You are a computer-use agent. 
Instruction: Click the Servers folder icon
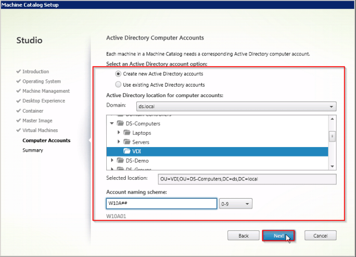(127, 143)
